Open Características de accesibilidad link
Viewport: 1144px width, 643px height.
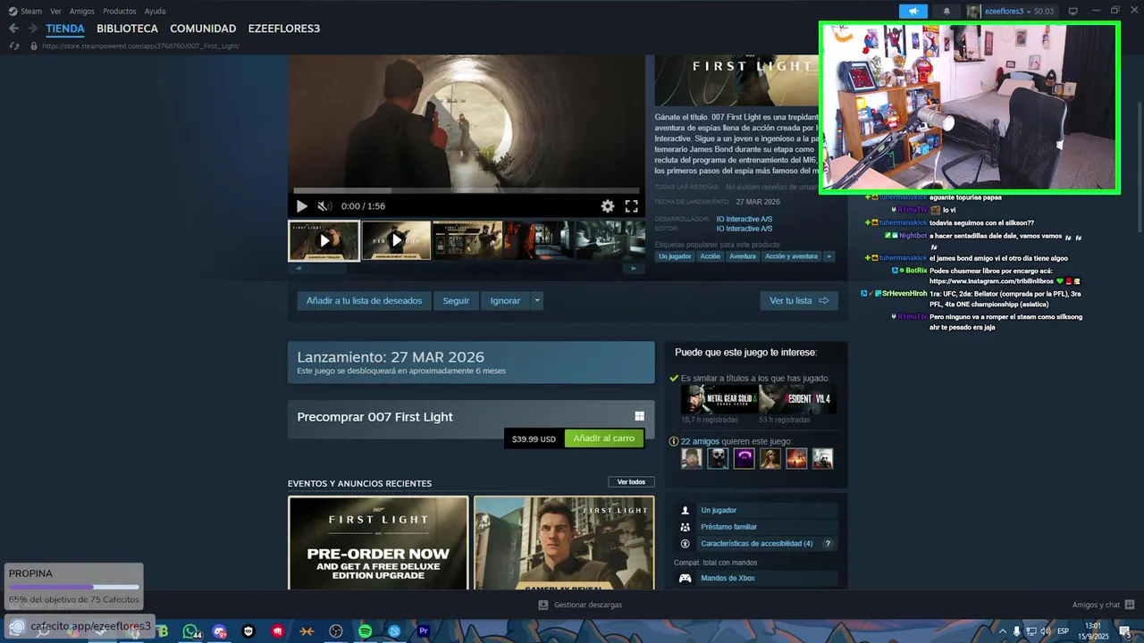[x=756, y=544]
